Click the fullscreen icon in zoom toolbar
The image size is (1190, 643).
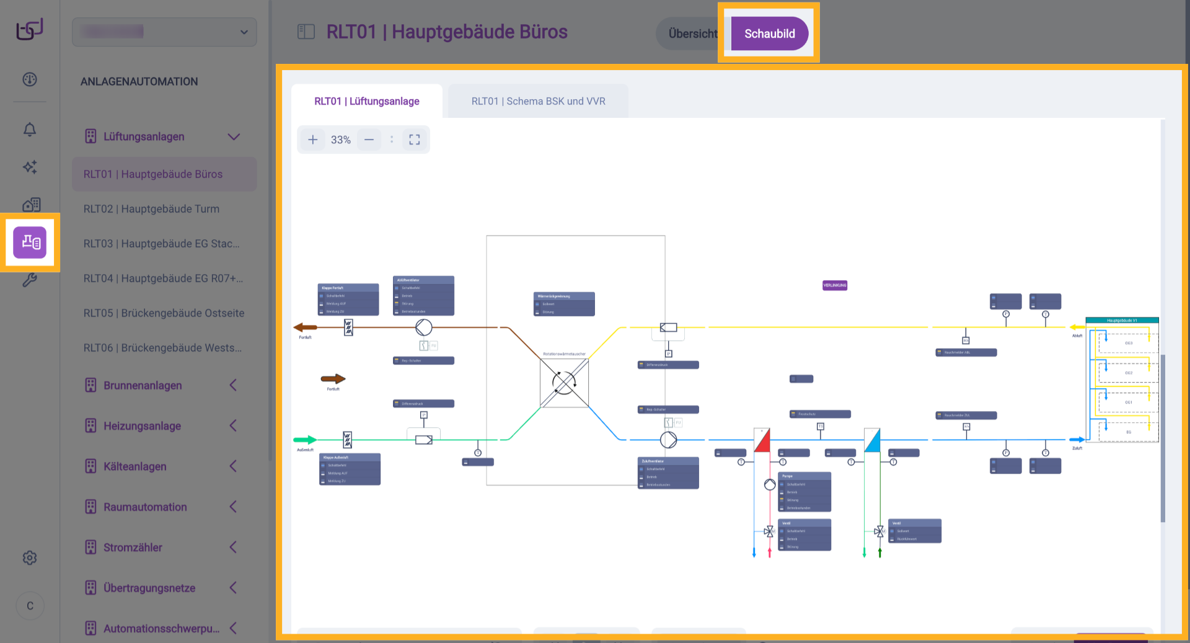tap(415, 140)
